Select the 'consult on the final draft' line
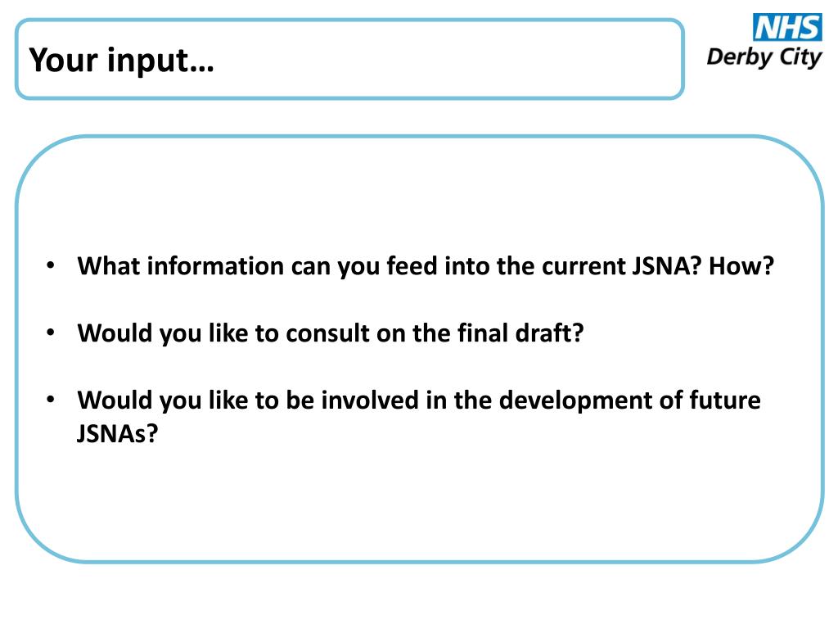838x629 pixels. coord(331,333)
